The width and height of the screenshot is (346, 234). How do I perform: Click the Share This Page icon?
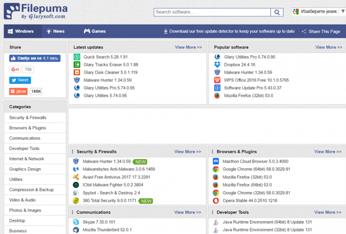(x=304, y=32)
